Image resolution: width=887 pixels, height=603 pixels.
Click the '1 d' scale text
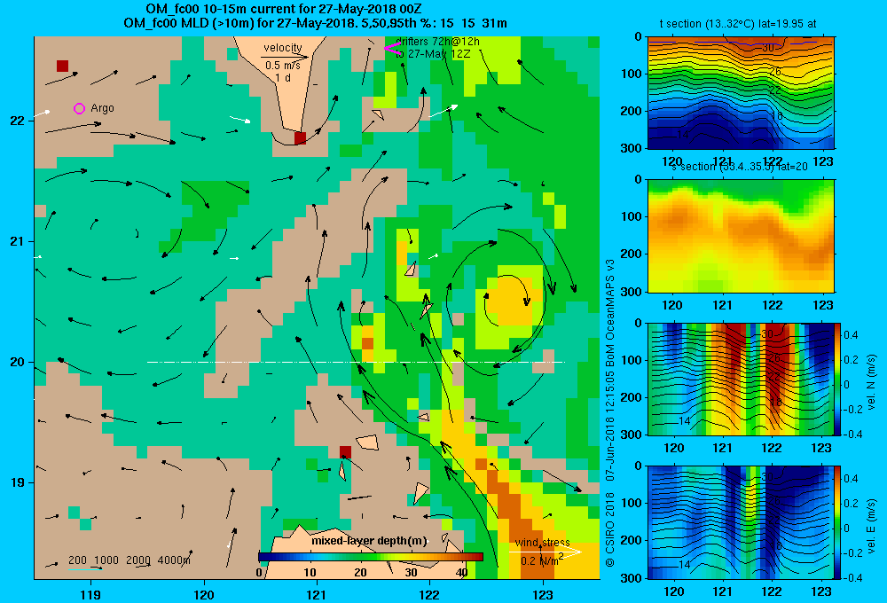(283, 78)
